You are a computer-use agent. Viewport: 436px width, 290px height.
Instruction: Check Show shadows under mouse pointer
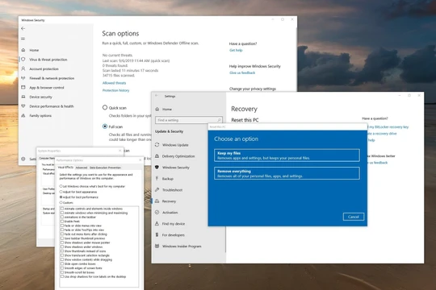[x=62, y=242]
